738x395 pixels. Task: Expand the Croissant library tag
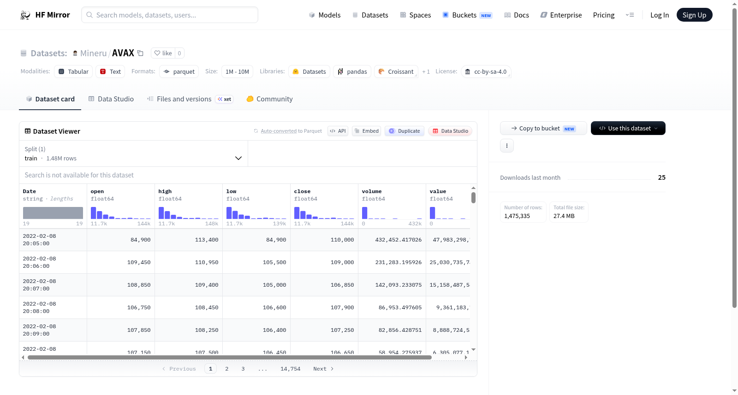pyautogui.click(x=396, y=71)
